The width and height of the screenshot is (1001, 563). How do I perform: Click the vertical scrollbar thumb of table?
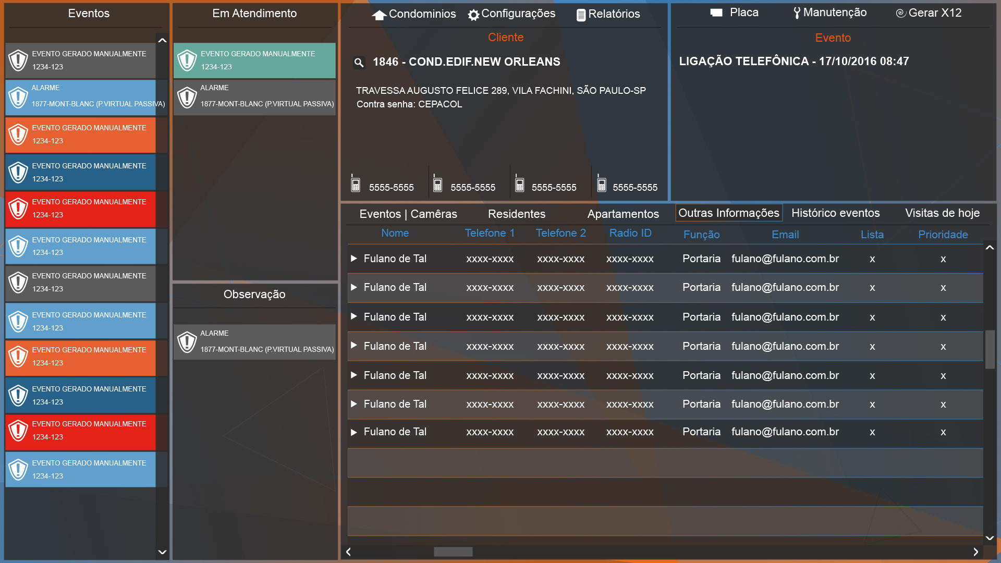coord(990,349)
